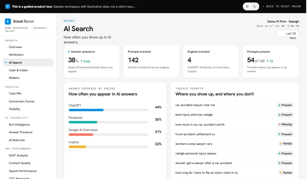Select prompt 'should i get a lawyer after a car accident'
The height and width of the screenshot is (179, 307).
pyautogui.click(x=204, y=163)
